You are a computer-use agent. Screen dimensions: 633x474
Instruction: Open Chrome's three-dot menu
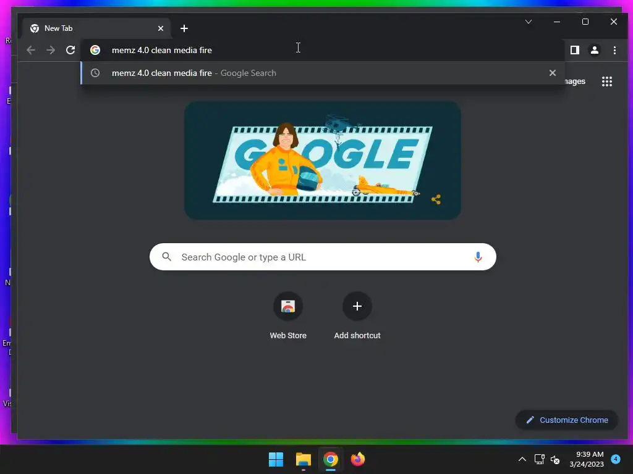614,50
